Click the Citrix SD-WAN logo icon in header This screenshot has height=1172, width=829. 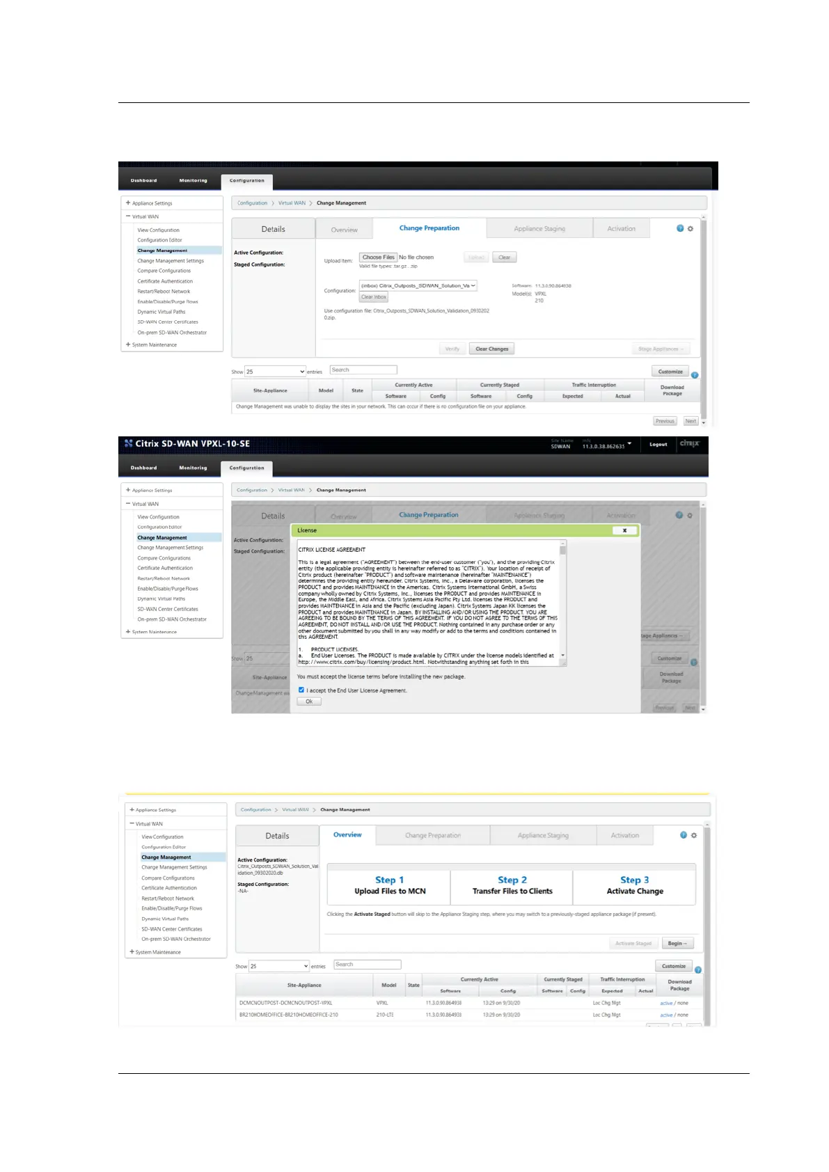[127, 443]
